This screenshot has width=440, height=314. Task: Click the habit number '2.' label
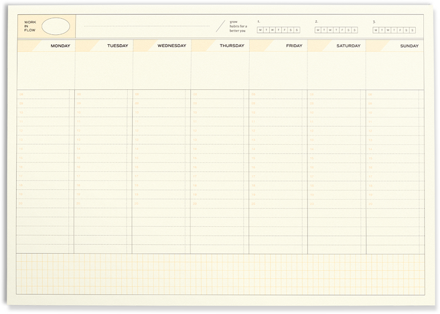coord(317,21)
